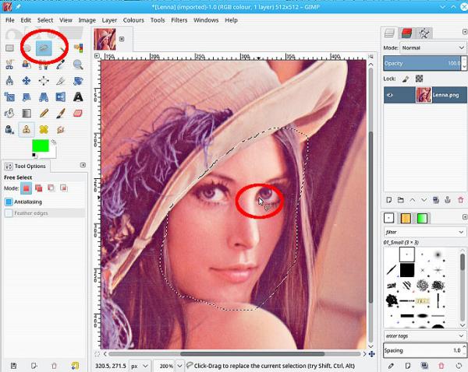Toggle lock pixels for the layer

[406, 79]
